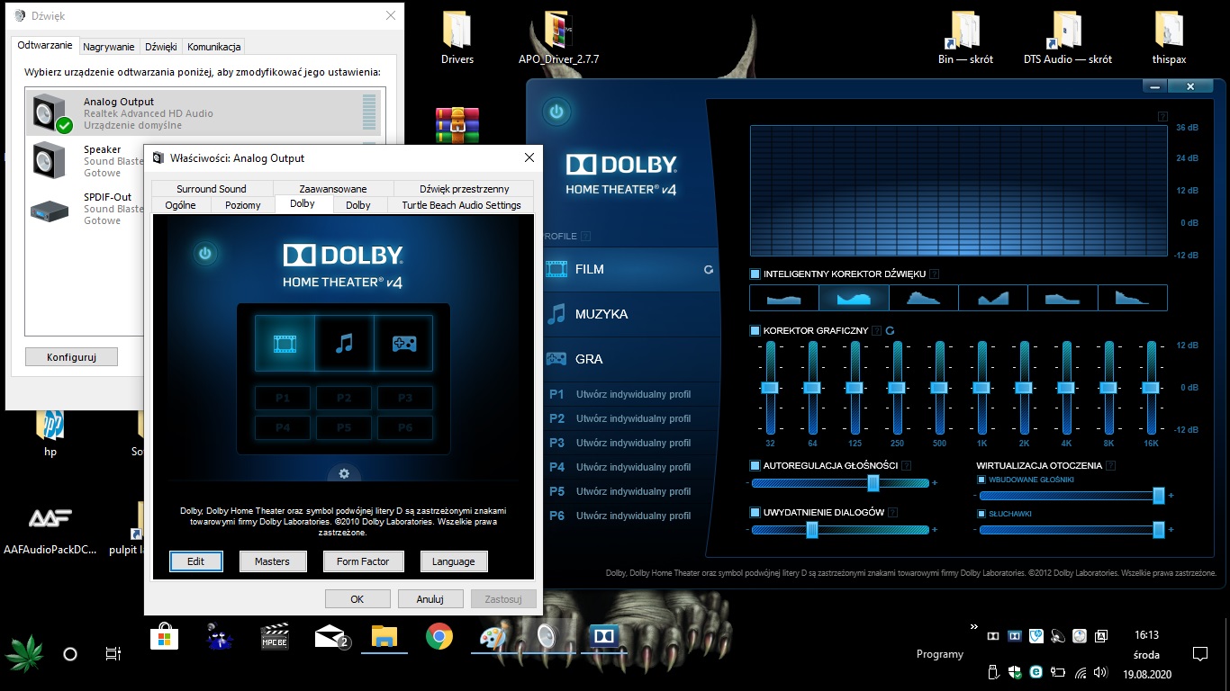Open Poziomy tab in properties
The width and height of the screenshot is (1230, 691).
point(243,205)
